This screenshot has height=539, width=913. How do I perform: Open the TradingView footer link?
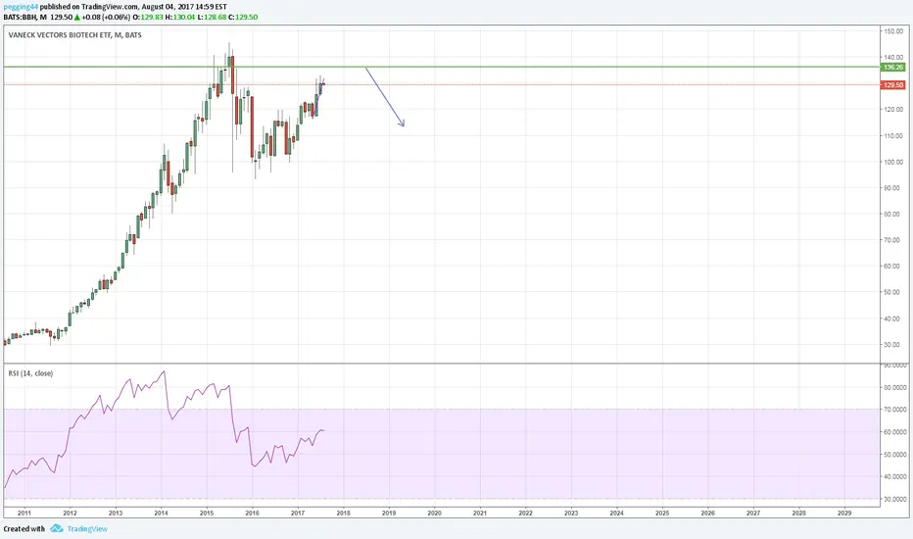(87, 529)
